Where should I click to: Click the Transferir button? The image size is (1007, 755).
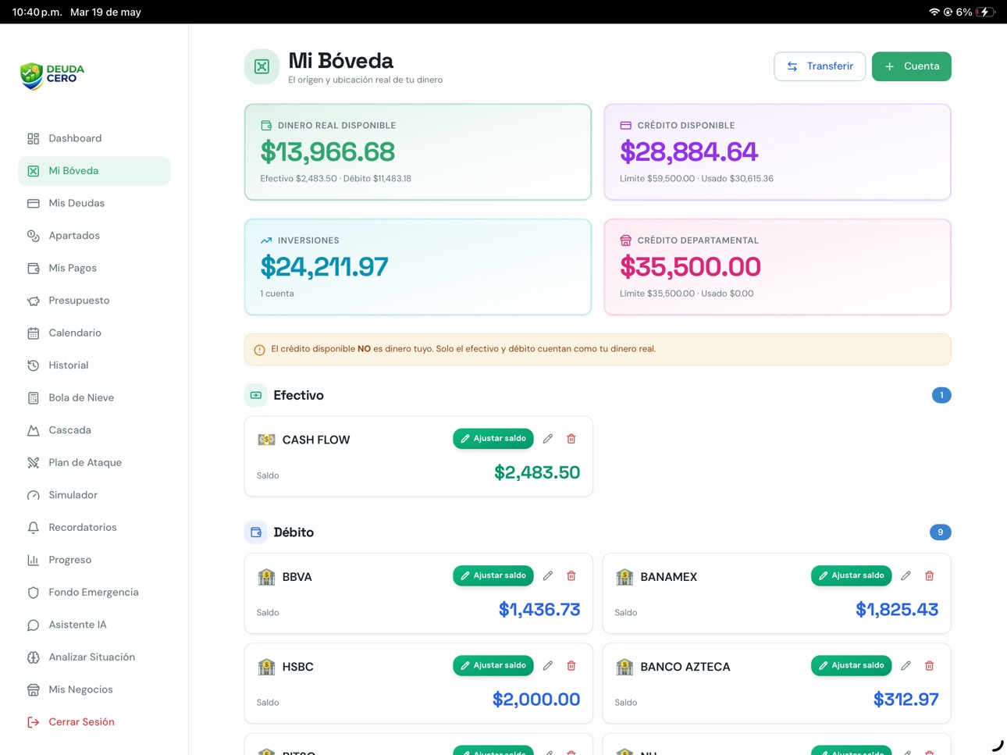tap(820, 66)
